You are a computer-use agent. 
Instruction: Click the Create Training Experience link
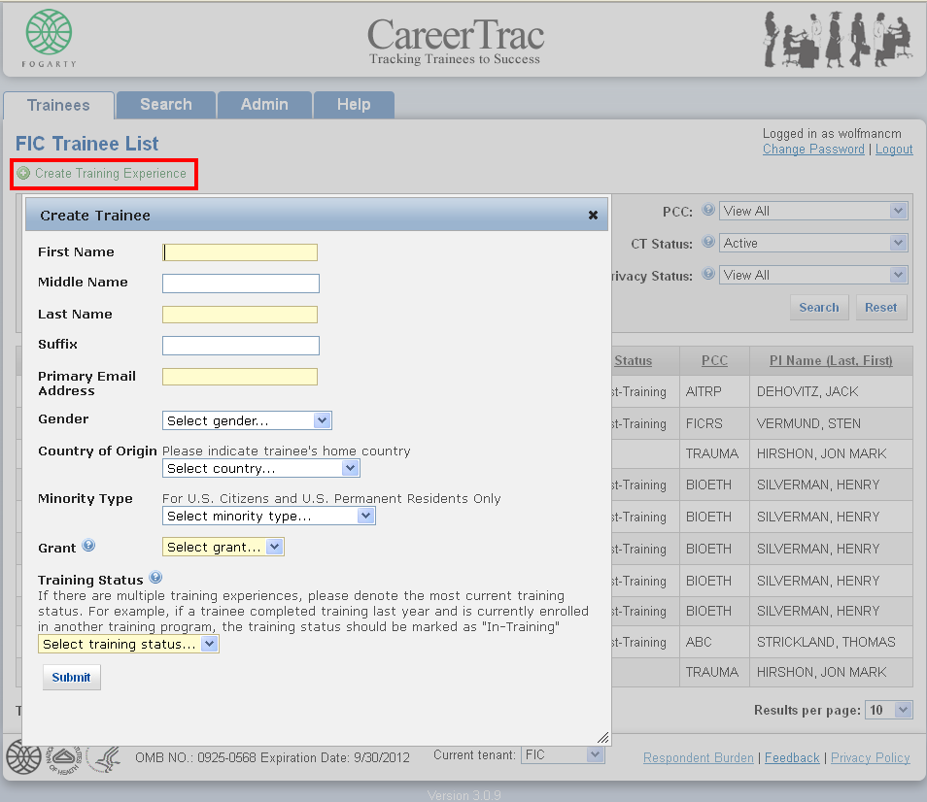[111, 174]
